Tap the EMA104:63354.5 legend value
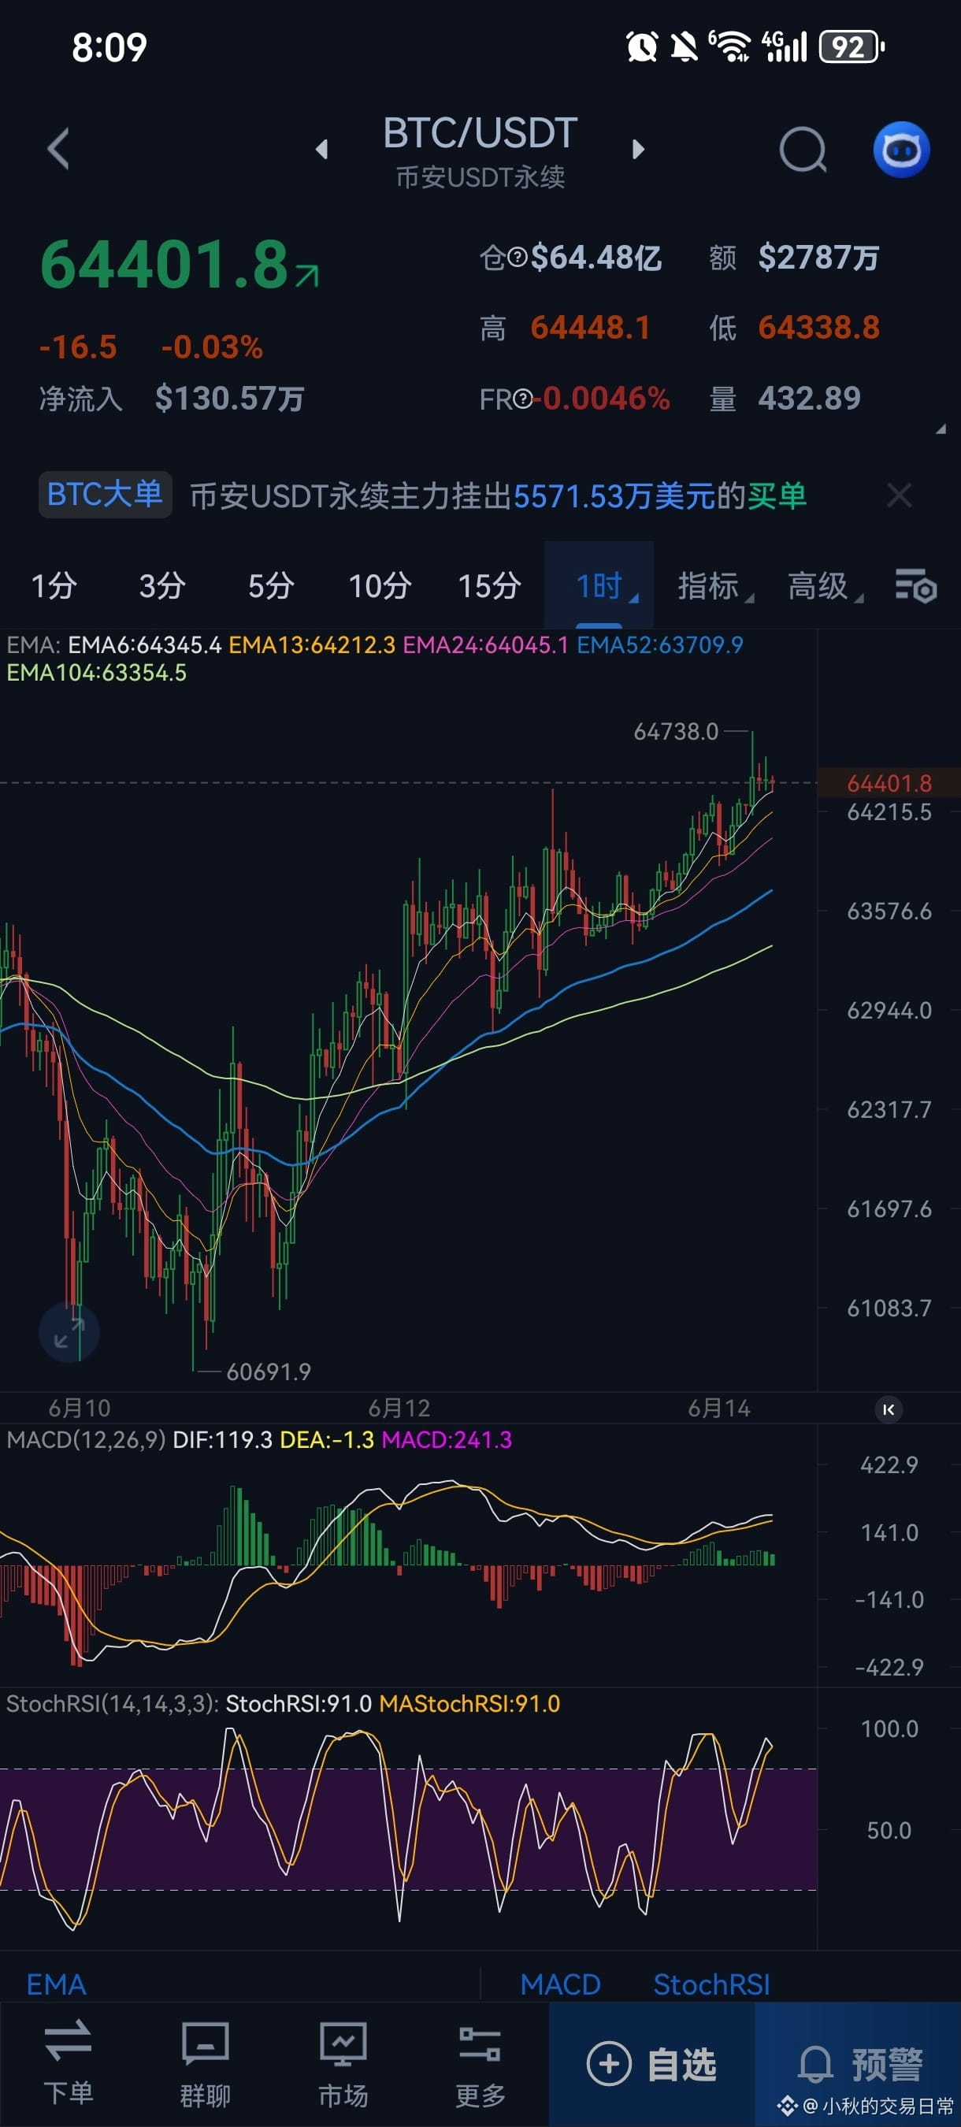Image resolution: width=961 pixels, height=2127 pixels. [97, 673]
